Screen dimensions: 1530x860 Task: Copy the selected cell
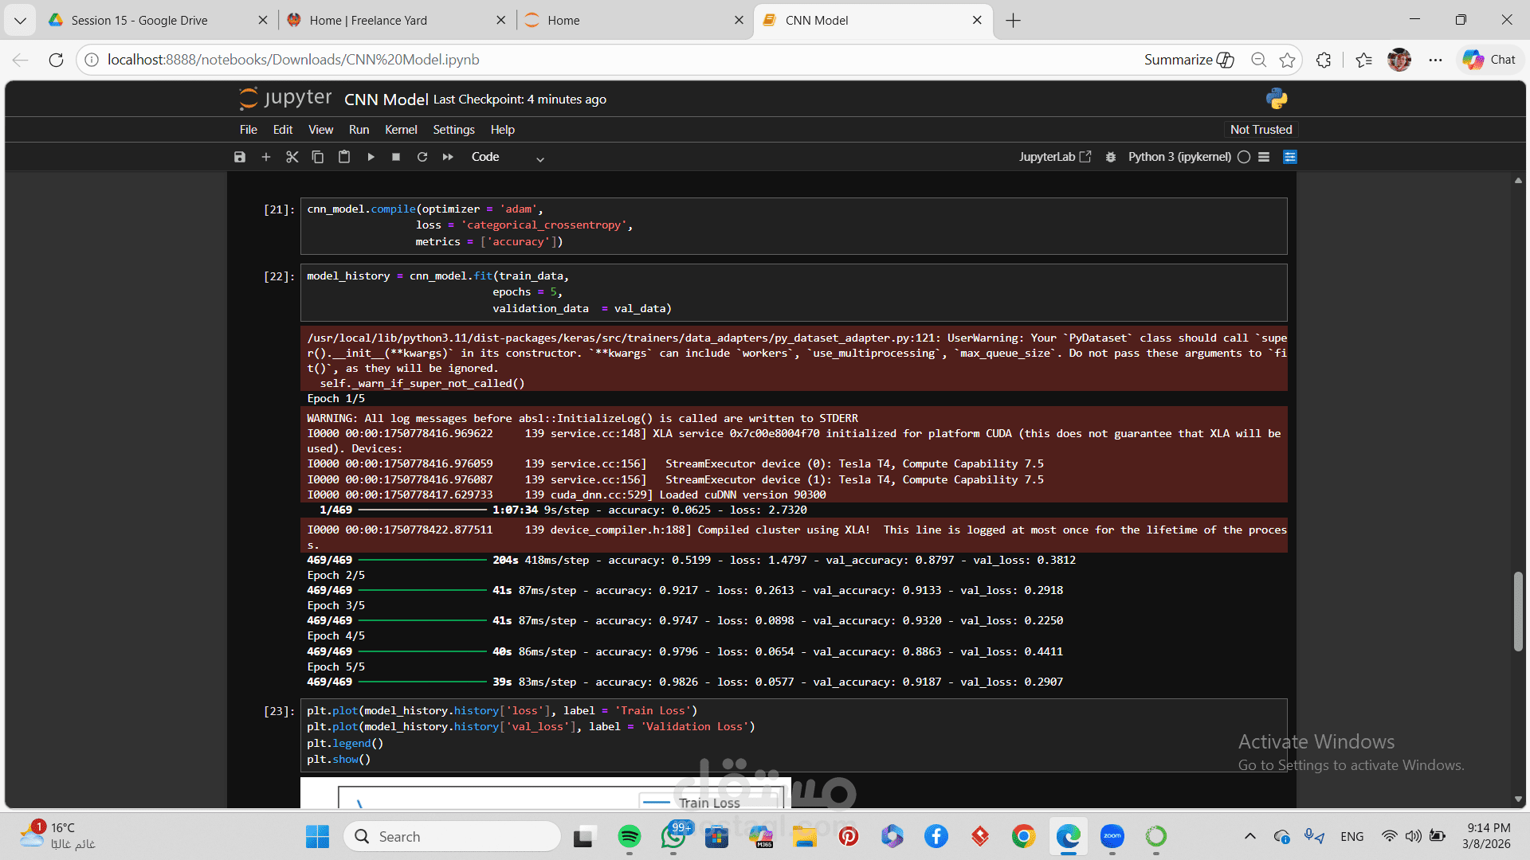318,157
